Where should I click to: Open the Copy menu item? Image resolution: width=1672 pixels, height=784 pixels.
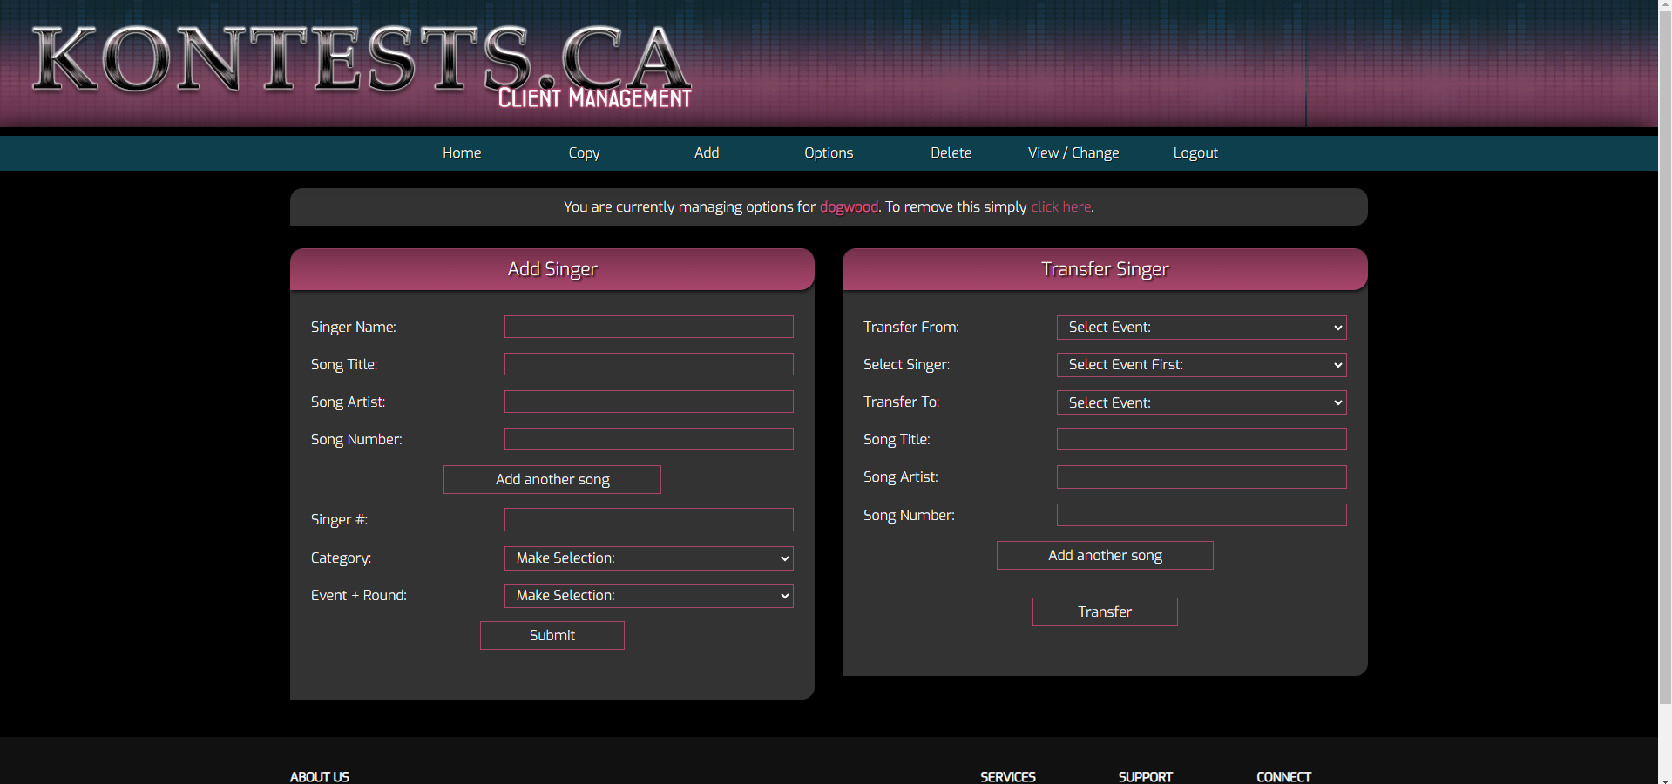pos(584,152)
